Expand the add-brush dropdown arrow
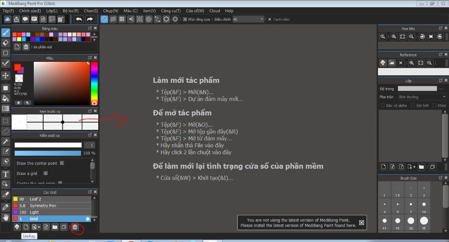The image size is (449, 242). point(39,227)
